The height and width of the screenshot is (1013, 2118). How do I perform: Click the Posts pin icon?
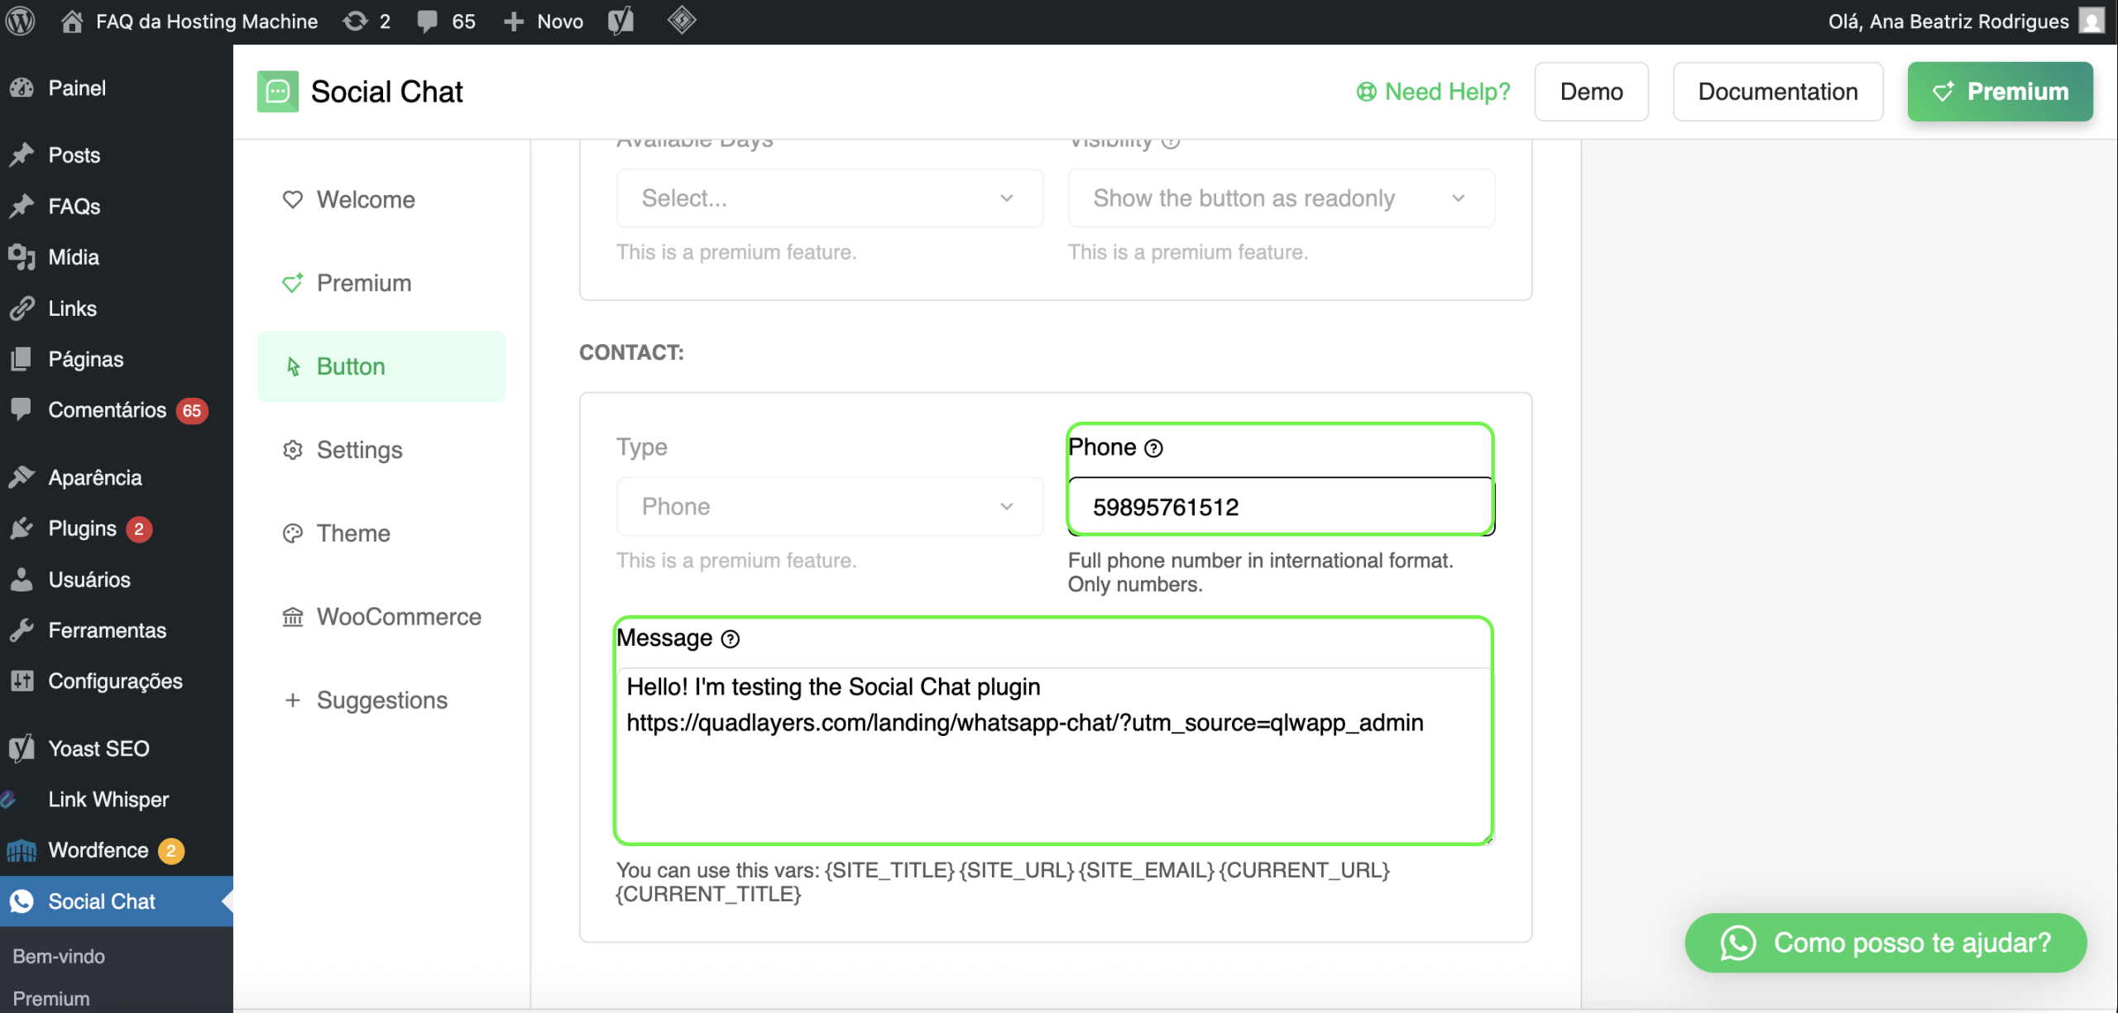(x=22, y=155)
